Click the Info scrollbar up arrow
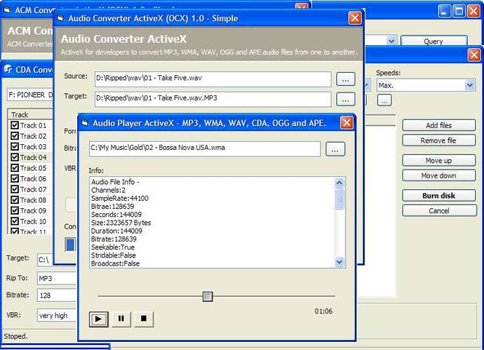Viewport: 484px width, 350px height. [x=339, y=183]
